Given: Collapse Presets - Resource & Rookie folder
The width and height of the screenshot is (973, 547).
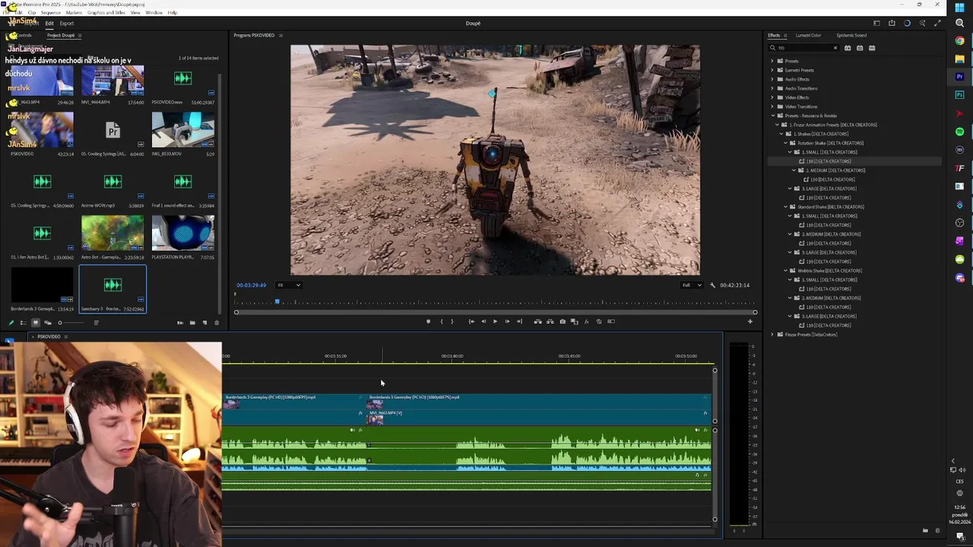Looking at the screenshot, I should click(772, 115).
